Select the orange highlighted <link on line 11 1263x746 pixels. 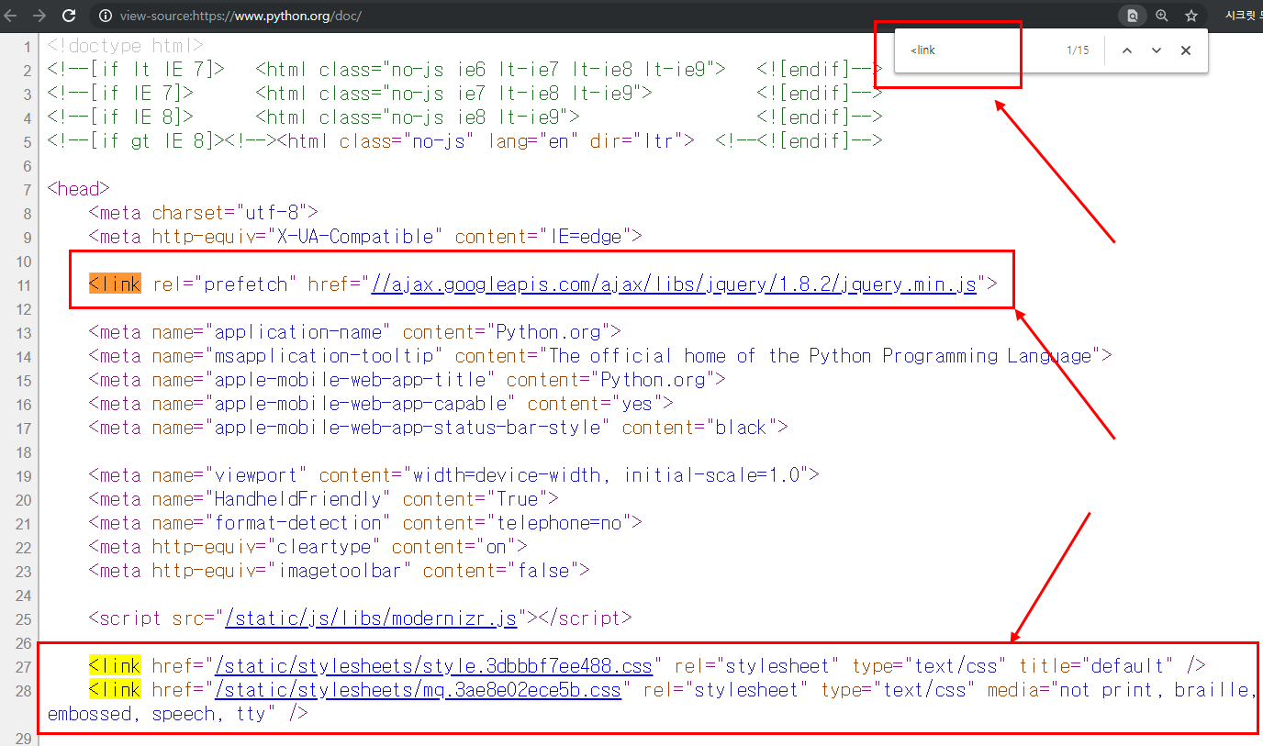[x=115, y=284]
